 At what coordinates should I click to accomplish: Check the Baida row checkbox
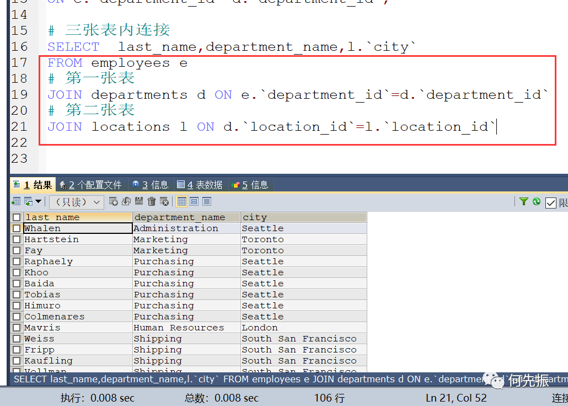click(17, 284)
